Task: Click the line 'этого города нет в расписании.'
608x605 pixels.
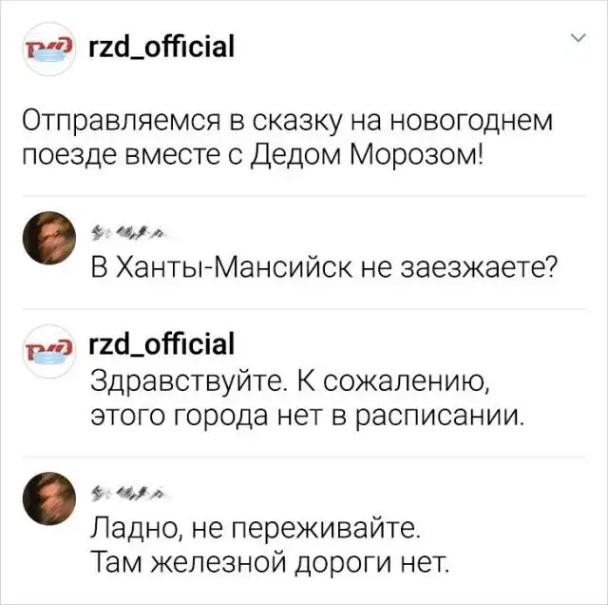Action: (x=306, y=414)
